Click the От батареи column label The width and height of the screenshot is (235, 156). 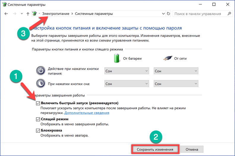pyautogui.click(x=132, y=59)
